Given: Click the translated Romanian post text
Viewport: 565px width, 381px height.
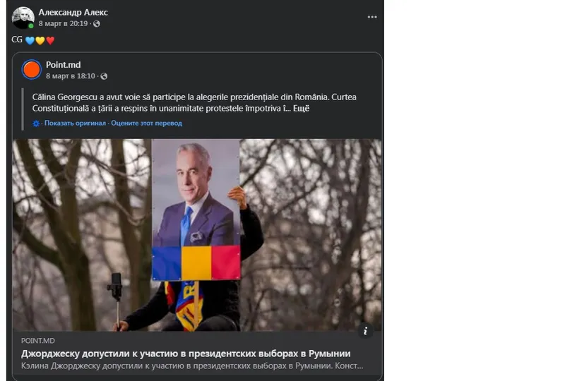Looking at the screenshot, I should click(x=194, y=102).
